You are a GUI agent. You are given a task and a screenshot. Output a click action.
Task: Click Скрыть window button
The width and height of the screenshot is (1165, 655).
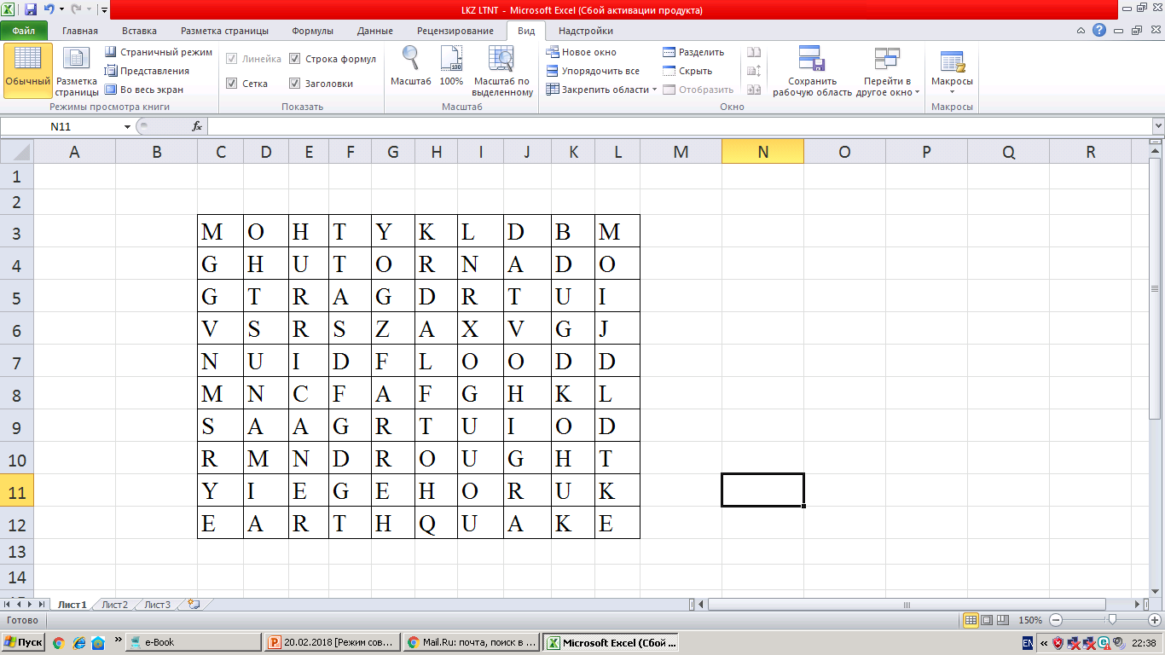coord(687,71)
